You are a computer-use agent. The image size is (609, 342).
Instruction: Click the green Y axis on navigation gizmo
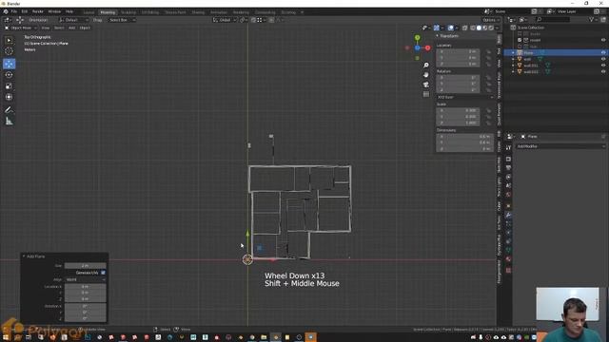point(417,38)
